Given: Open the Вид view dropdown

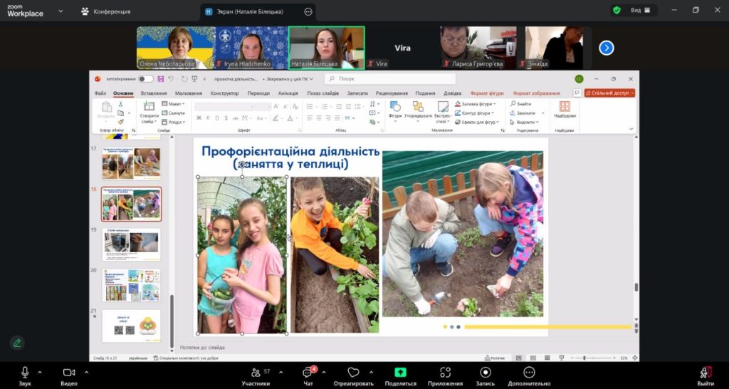Looking at the screenshot, I should pyautogui.click(x=637, y=11).
